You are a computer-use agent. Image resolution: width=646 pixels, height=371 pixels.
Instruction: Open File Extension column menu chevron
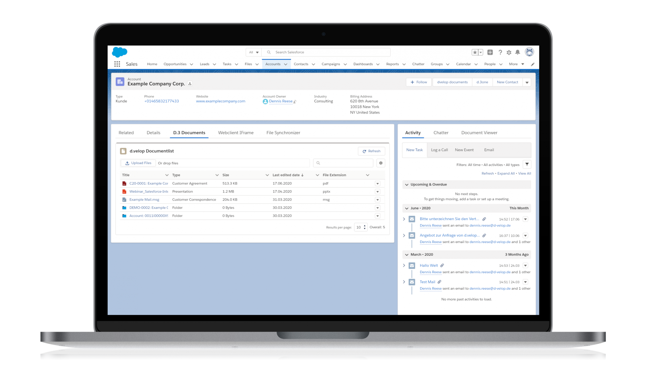pyautogui.click(x=368, y=175)
